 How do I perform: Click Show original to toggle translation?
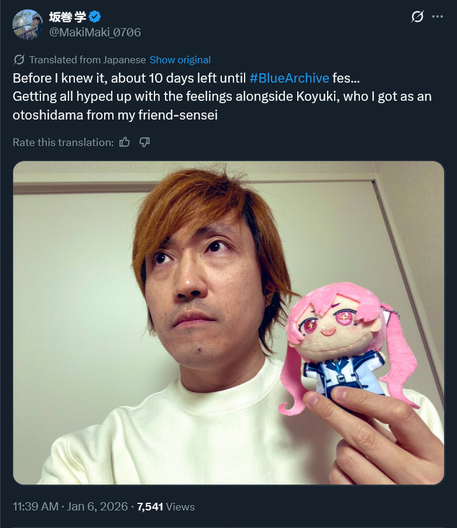(x=180, y=60)
